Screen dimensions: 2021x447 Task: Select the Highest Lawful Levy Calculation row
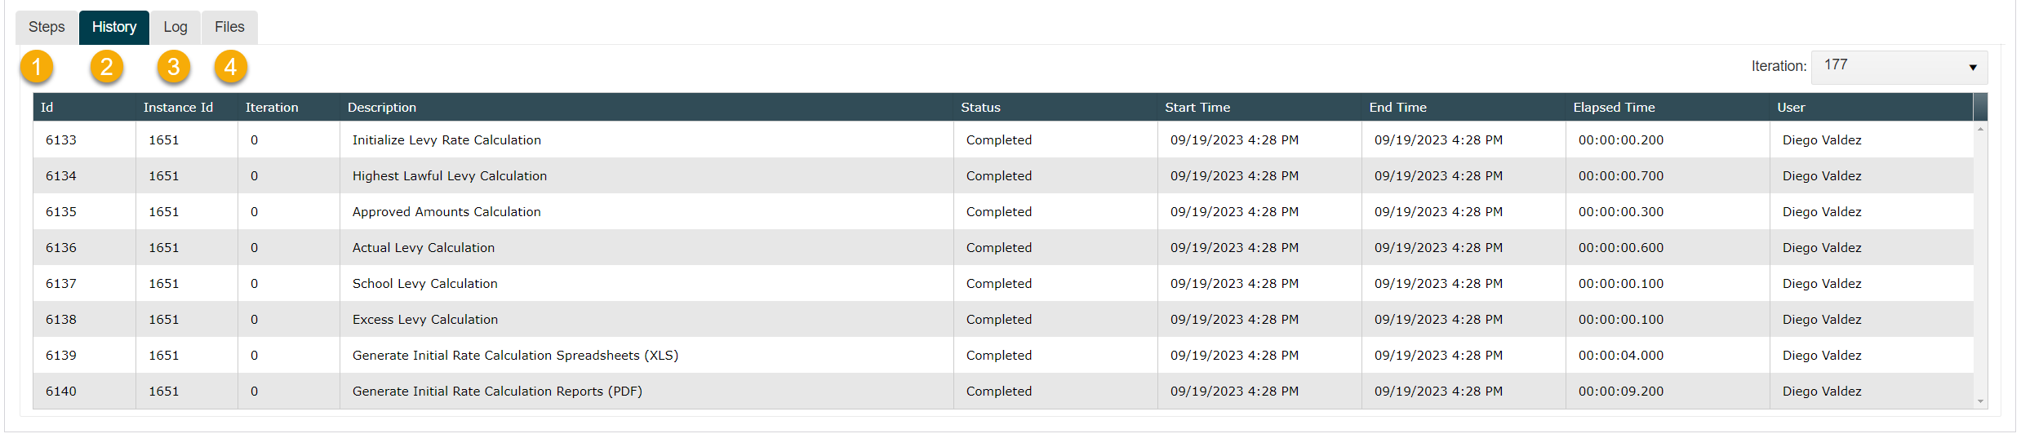(x=1003, y=175)
